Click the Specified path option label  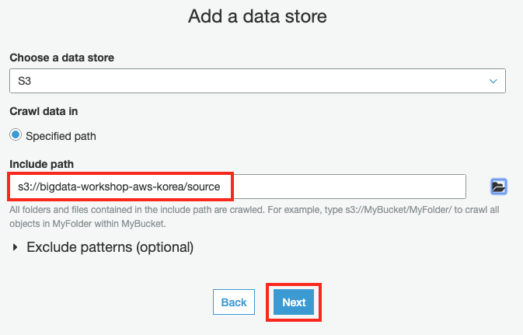(61, 136)
